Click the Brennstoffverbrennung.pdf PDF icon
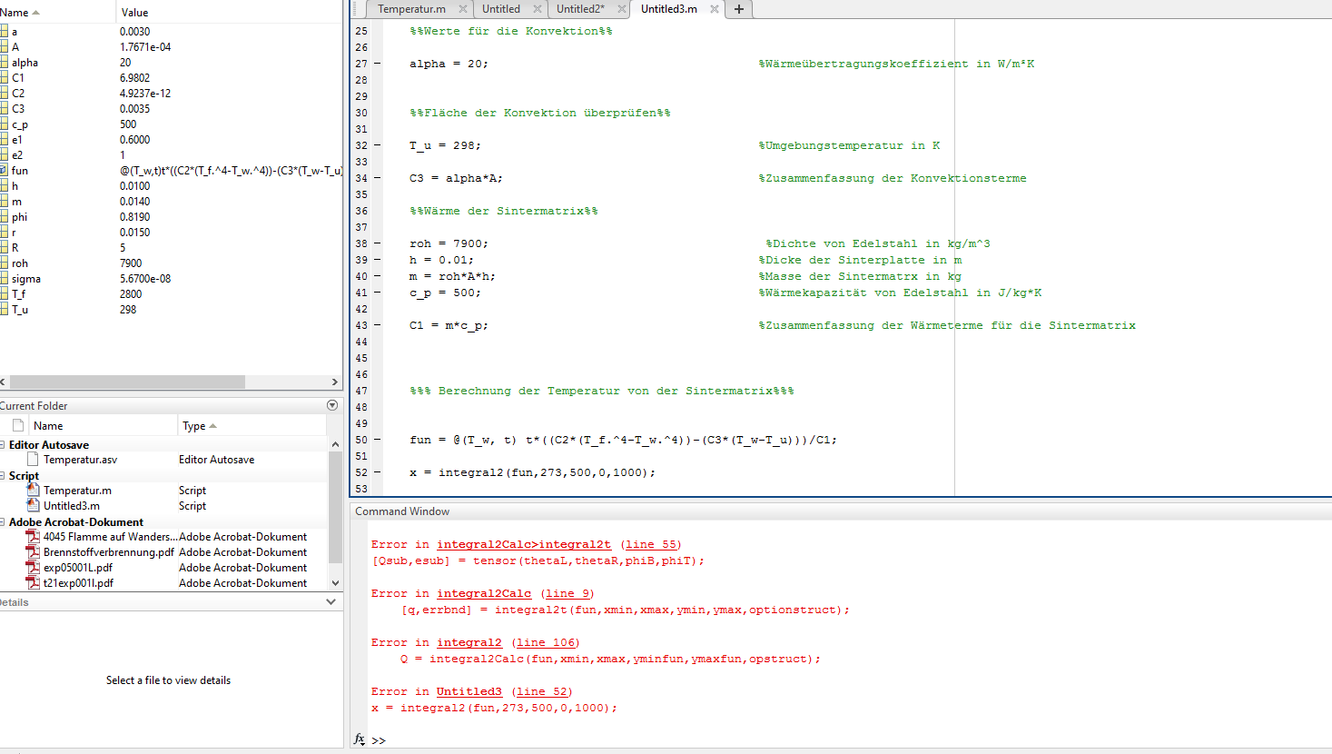 pos(34,552)
